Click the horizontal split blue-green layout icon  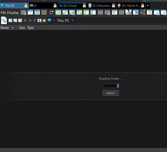pyautogui.click(x=37, y=13)
